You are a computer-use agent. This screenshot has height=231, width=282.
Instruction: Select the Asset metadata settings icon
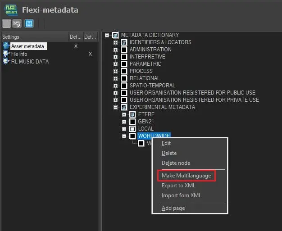click(x=6, y=46)
